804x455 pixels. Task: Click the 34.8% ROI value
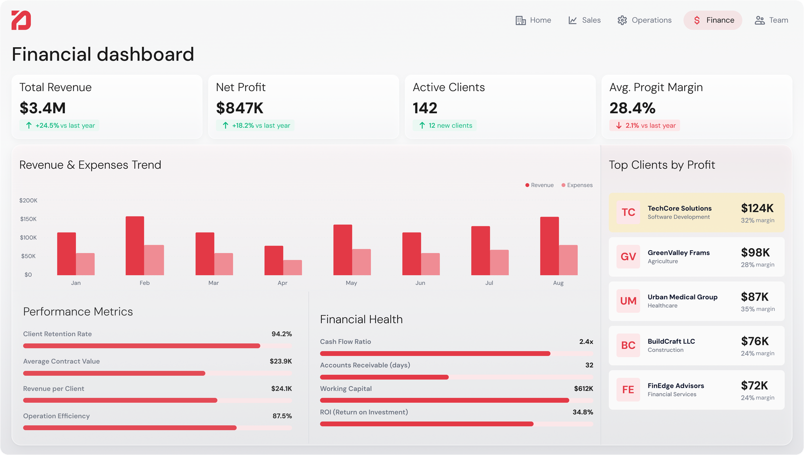click(x=583, y=412)
